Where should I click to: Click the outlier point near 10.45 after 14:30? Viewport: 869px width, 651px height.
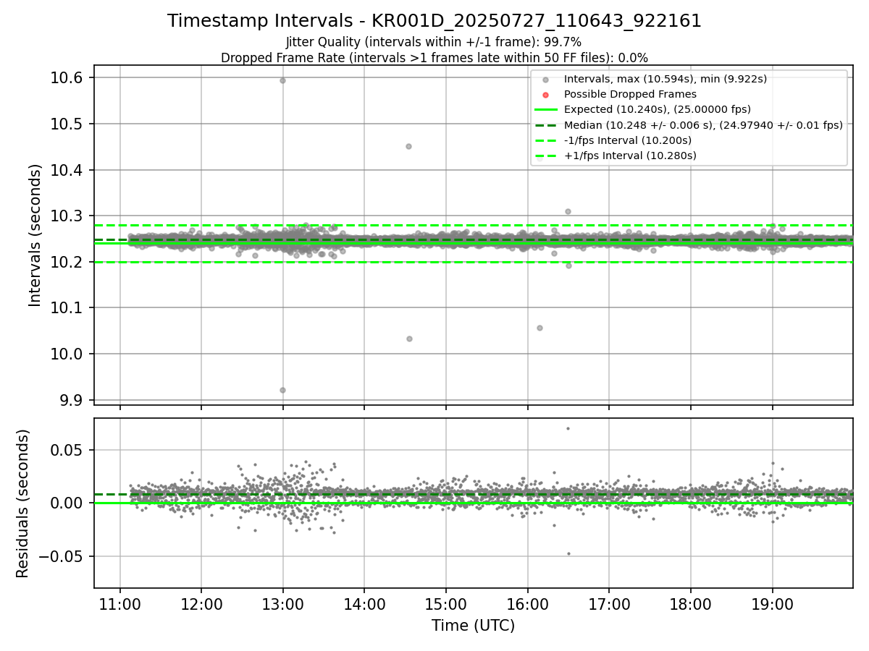(408, 146)
